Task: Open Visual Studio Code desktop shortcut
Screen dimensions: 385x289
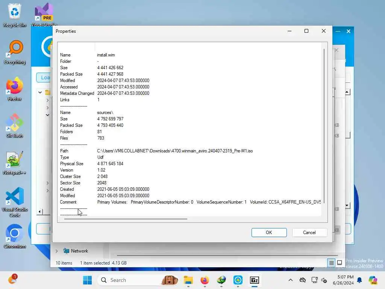Action: (15, 202)
